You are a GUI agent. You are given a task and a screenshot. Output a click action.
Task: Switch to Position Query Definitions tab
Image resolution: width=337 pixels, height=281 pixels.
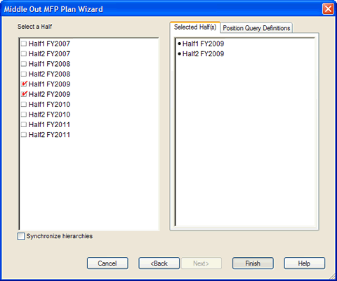256,28
